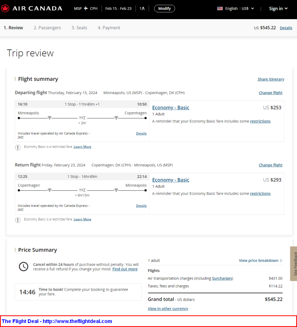Click the Flight summary heading

38,79
